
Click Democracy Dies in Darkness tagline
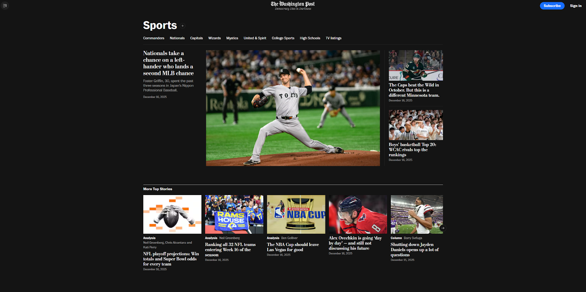click(293, 9)
